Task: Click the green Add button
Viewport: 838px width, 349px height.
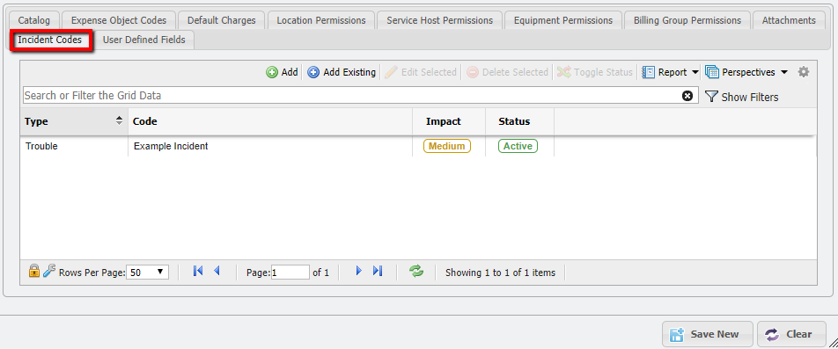Action: [283, 72]
